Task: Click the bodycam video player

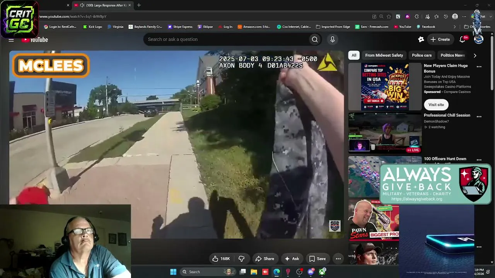Action: 177,144
